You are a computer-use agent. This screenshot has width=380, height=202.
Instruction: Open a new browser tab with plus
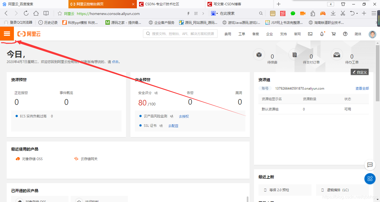278,4
